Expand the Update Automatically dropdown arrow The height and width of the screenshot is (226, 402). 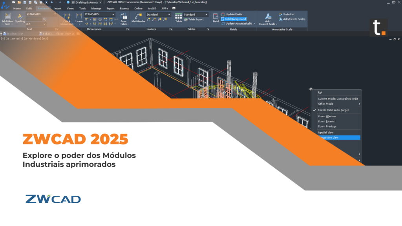(254, 24)
